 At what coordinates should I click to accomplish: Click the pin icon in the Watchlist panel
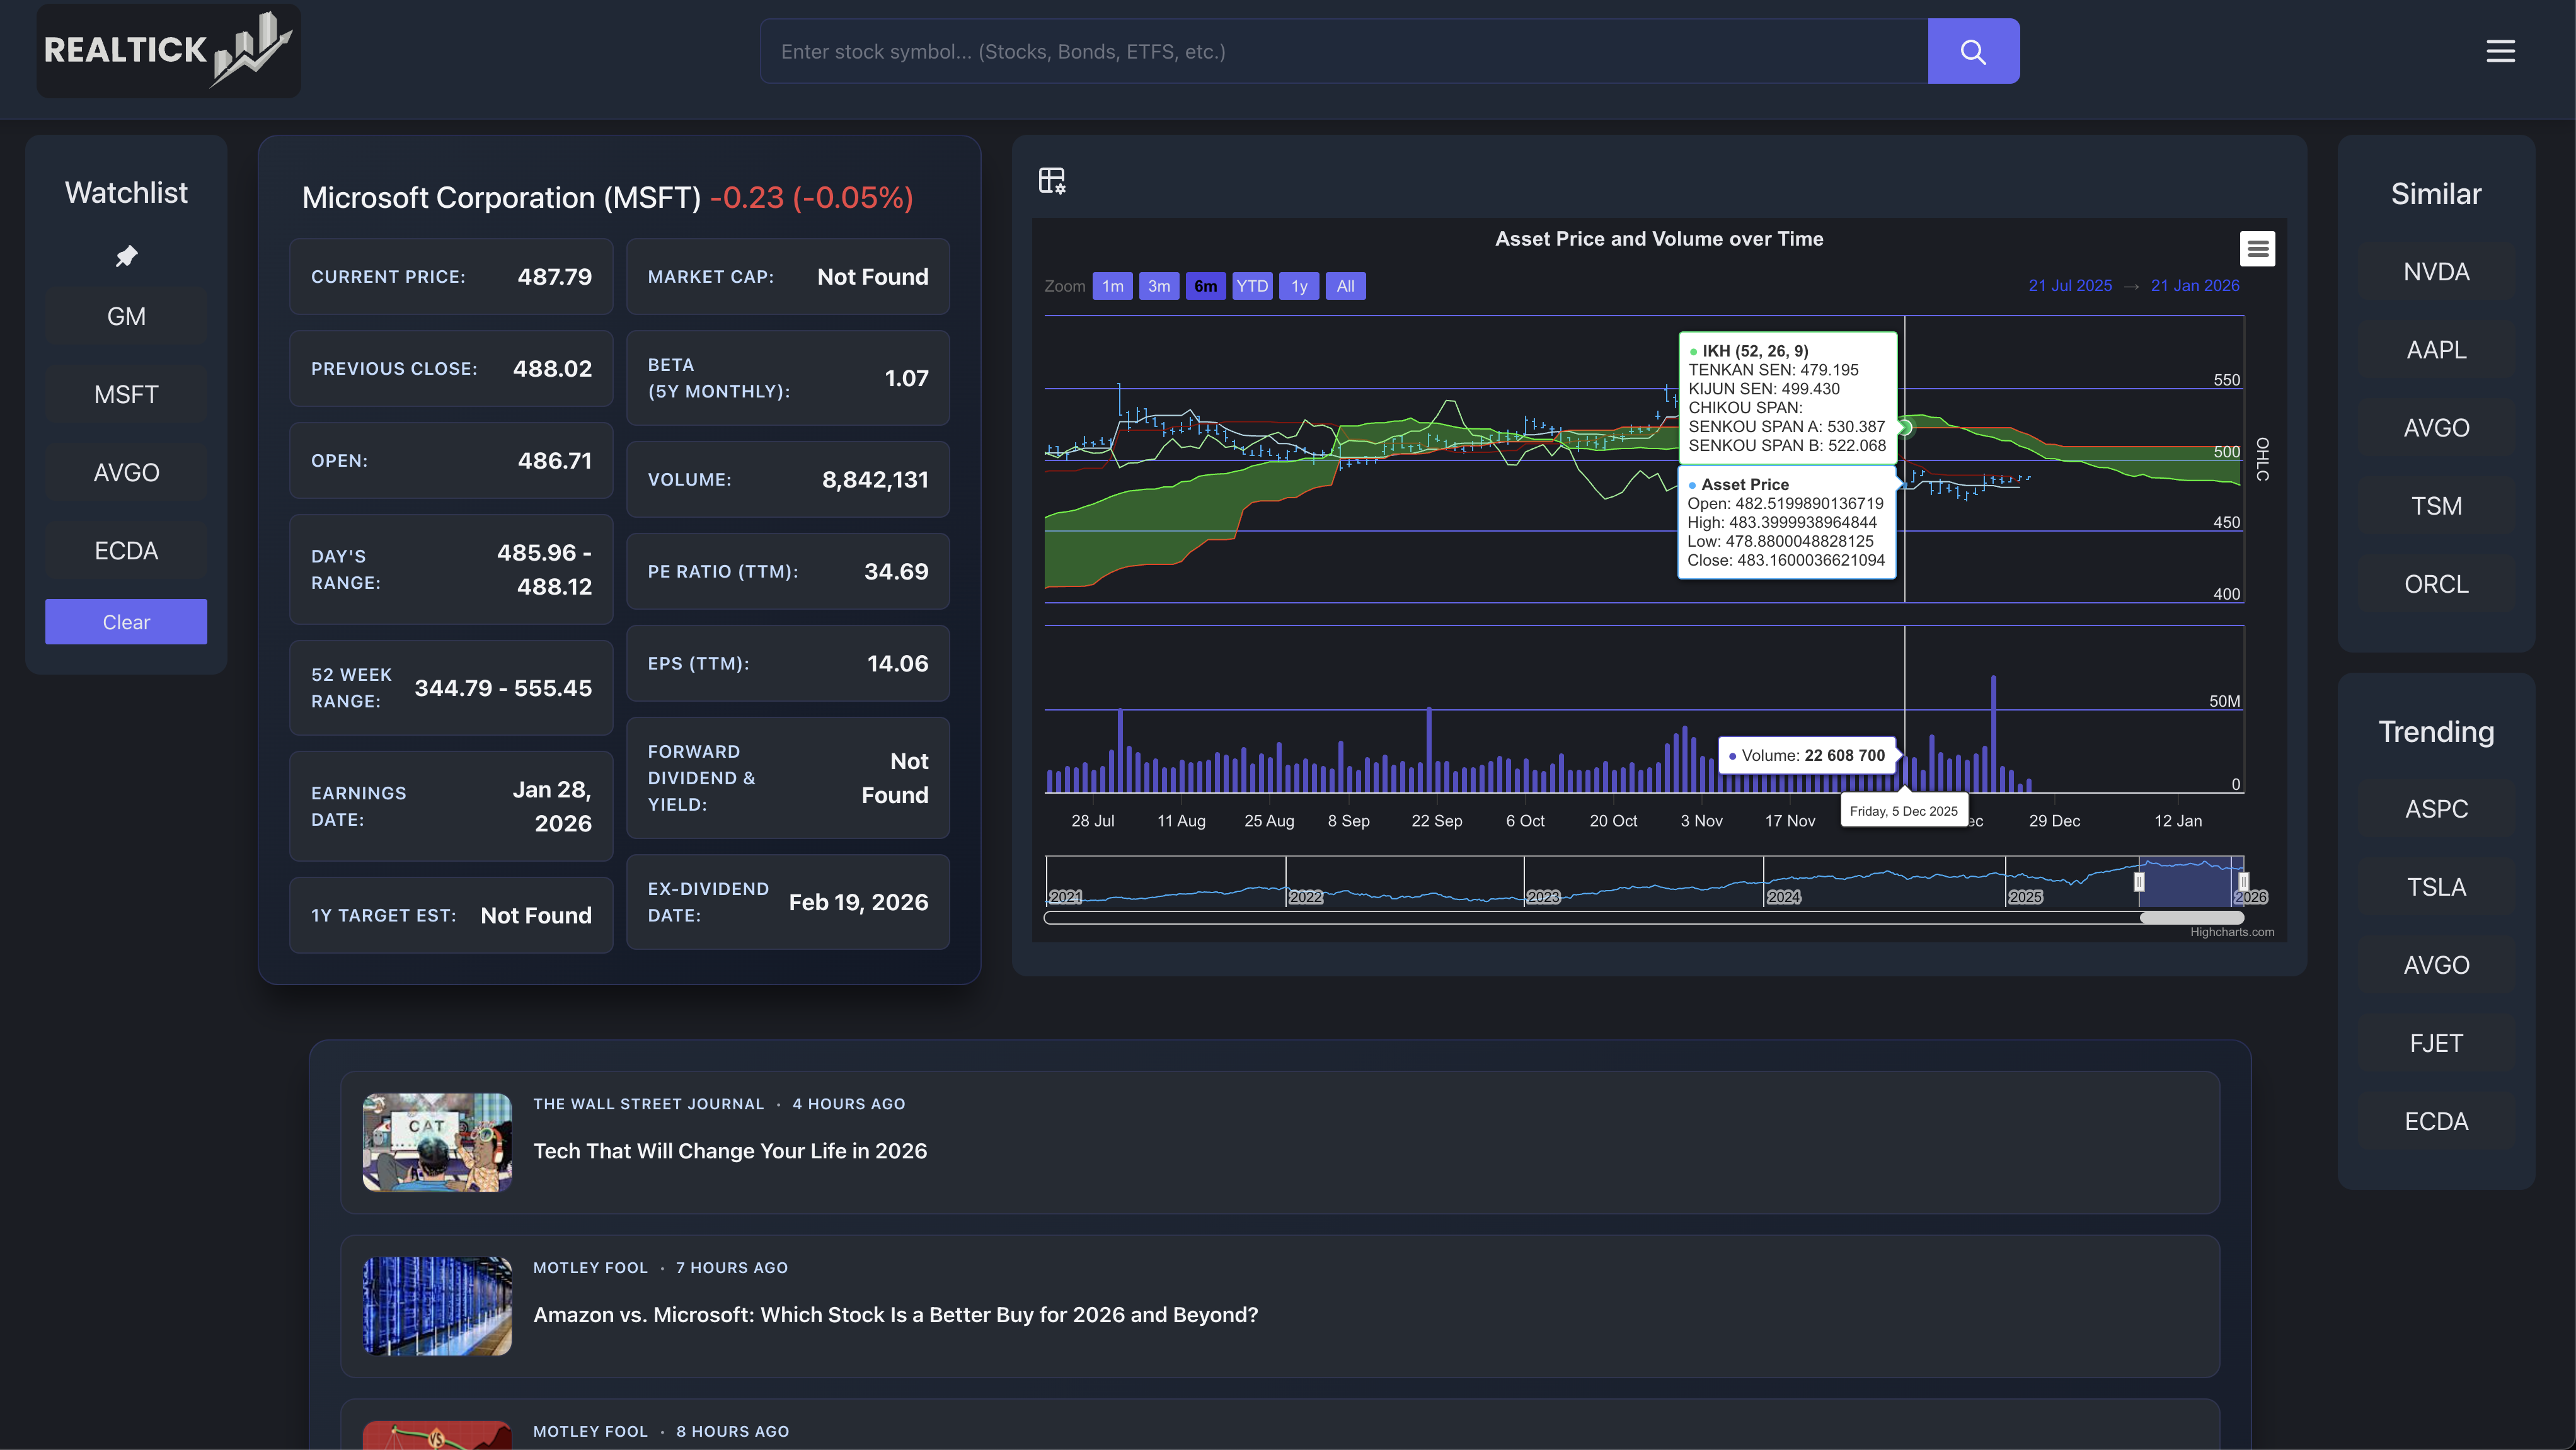126,256
